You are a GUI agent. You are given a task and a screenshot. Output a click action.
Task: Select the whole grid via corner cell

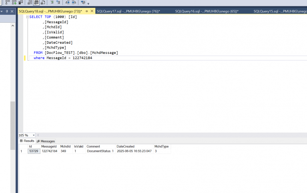click(23, 146)
